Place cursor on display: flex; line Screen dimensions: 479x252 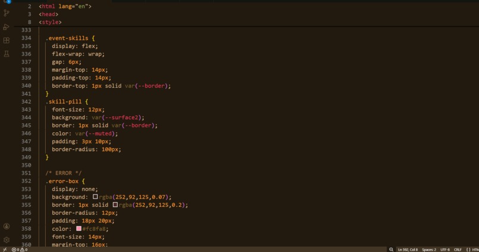click(75, 46)
